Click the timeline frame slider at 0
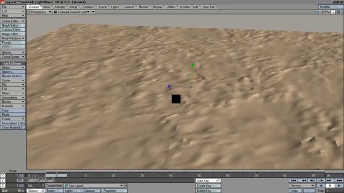The width and height of the screenshot is (344, 193). [56, 175]
